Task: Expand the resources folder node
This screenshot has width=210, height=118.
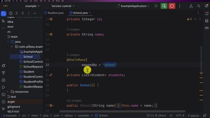Action: pyautogui.click(x=8, y=92)
